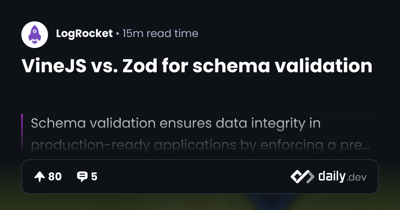This screenshot has height=210, width=400.
Task: Click the upvote count 80
Action: coord(55,177)
